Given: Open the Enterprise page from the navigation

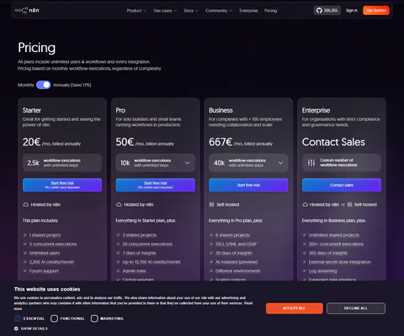Looking at the screenshot, I should tap(248, 11).
